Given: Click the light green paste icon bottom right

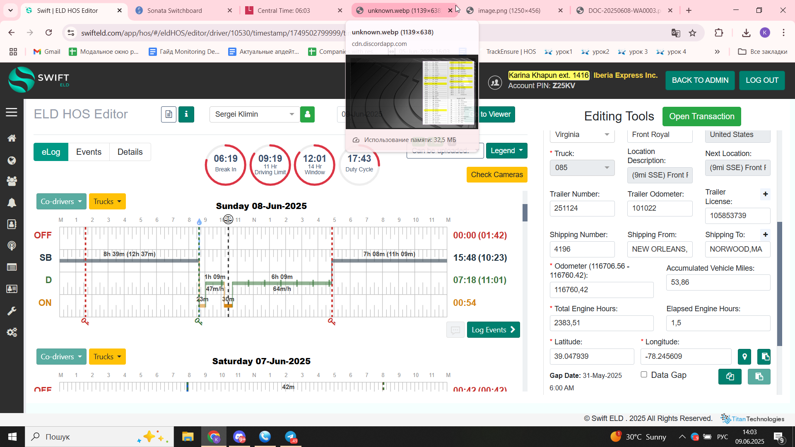Looking at the screenshot, I should pos(759,377).
